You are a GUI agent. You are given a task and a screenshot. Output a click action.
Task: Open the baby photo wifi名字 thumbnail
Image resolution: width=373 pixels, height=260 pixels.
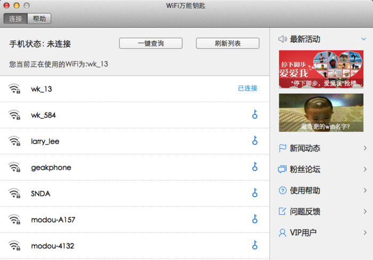[321, 113]
